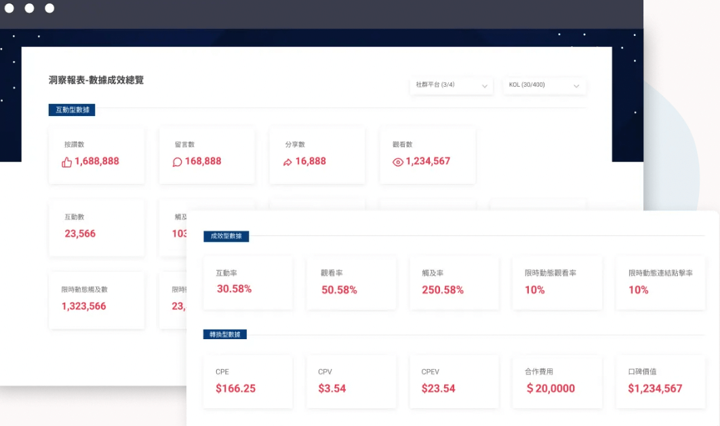720x426 pixels.
Task: Click the 觀看率 value 50.58%
Action: click(339, 290)
